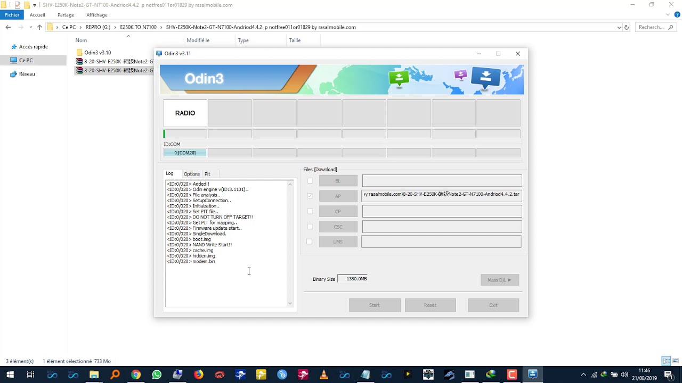The width and height of the screenshot is (682, 383).
Task: Open the Windows Start menu
Action: [x=10, y=374]
